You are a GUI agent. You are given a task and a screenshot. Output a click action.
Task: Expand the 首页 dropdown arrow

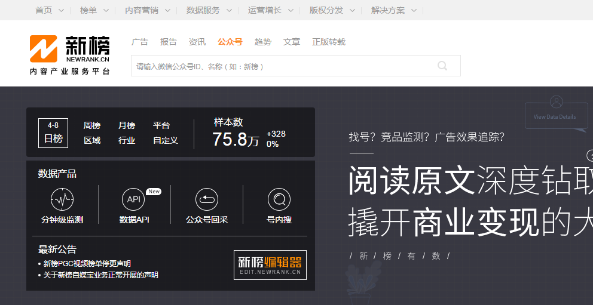(61, 11)
